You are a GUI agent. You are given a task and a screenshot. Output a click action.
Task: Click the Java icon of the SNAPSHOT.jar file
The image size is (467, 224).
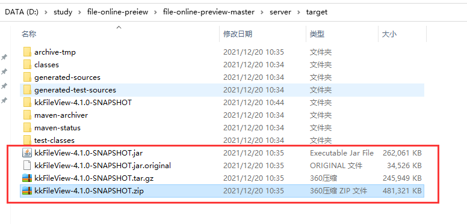pyautogui.click(x=27, y=153)
